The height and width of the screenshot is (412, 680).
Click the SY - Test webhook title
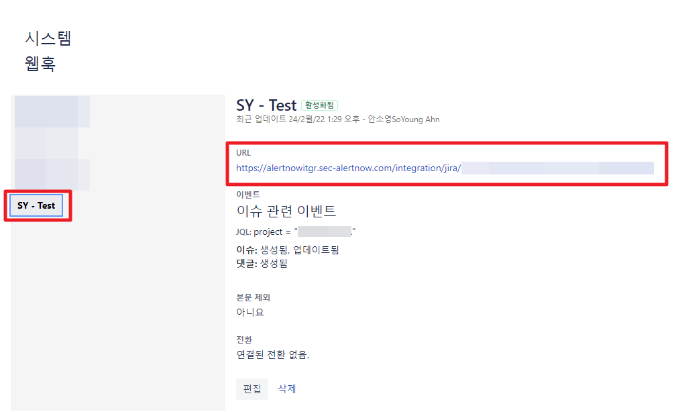(266, 105)
